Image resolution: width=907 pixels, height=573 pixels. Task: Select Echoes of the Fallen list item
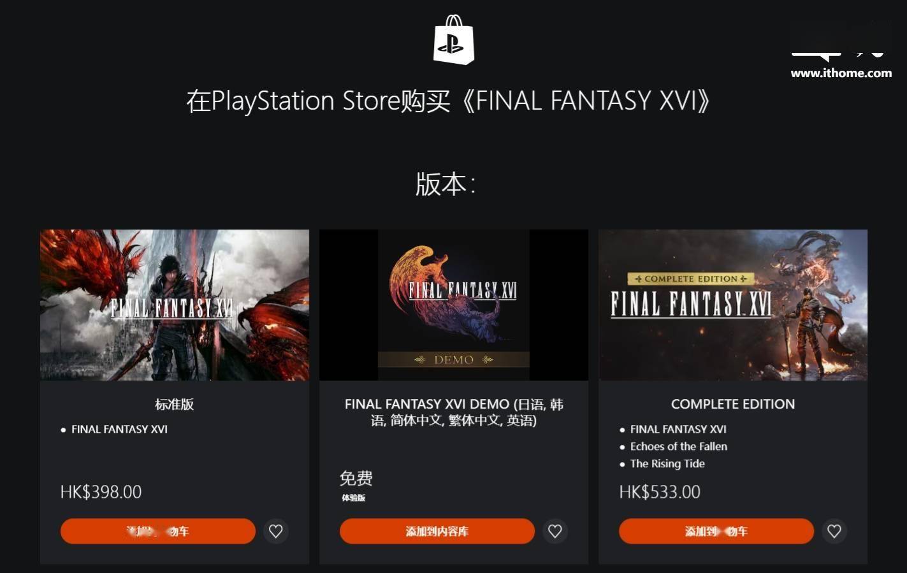tap(679, 446)
